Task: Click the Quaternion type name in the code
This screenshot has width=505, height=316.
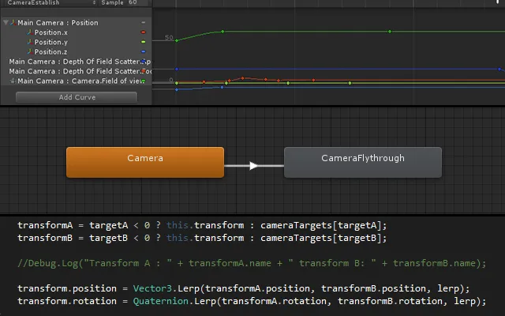Action: click(161, 301)
